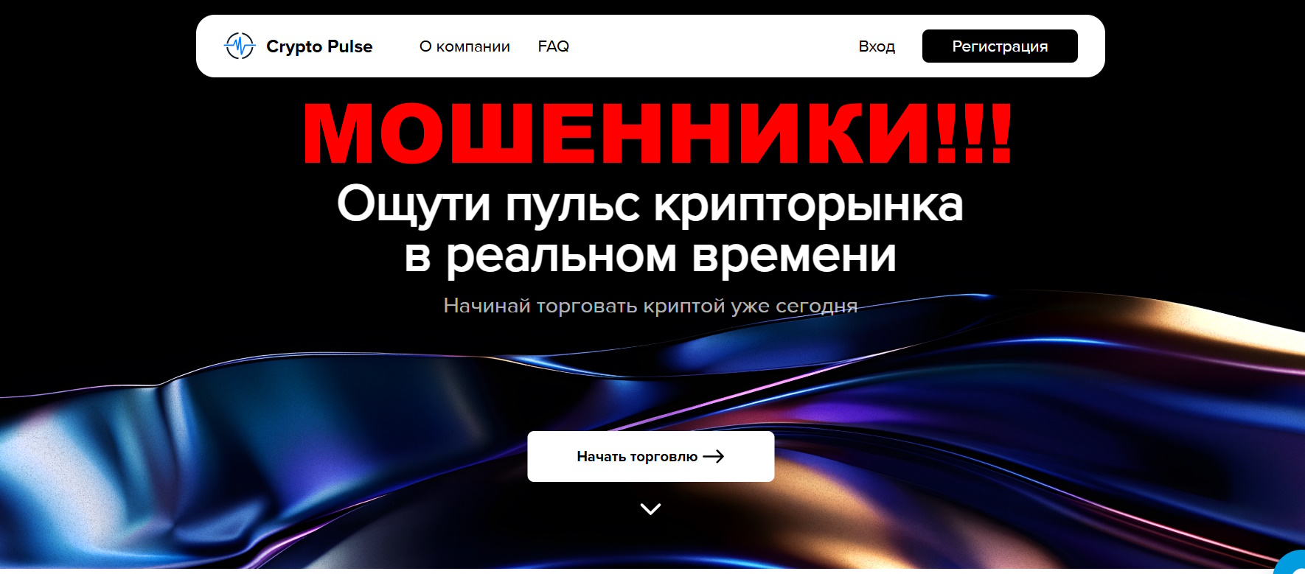1305x574 pixels.
Task: Click the subtitle "Начинай торговать криптой уже сегодня"
Action: [x=650, y=306]
